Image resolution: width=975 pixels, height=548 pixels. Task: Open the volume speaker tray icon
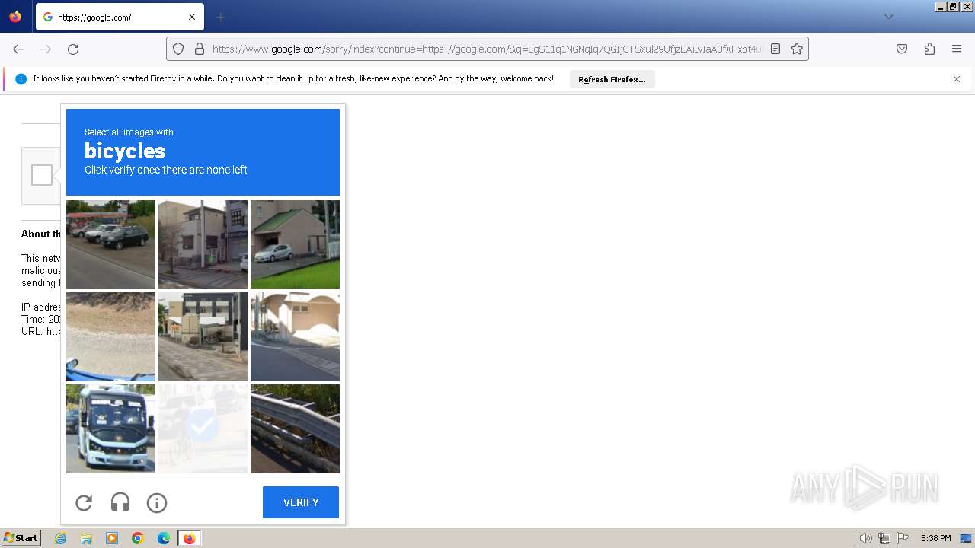(866, 538)
